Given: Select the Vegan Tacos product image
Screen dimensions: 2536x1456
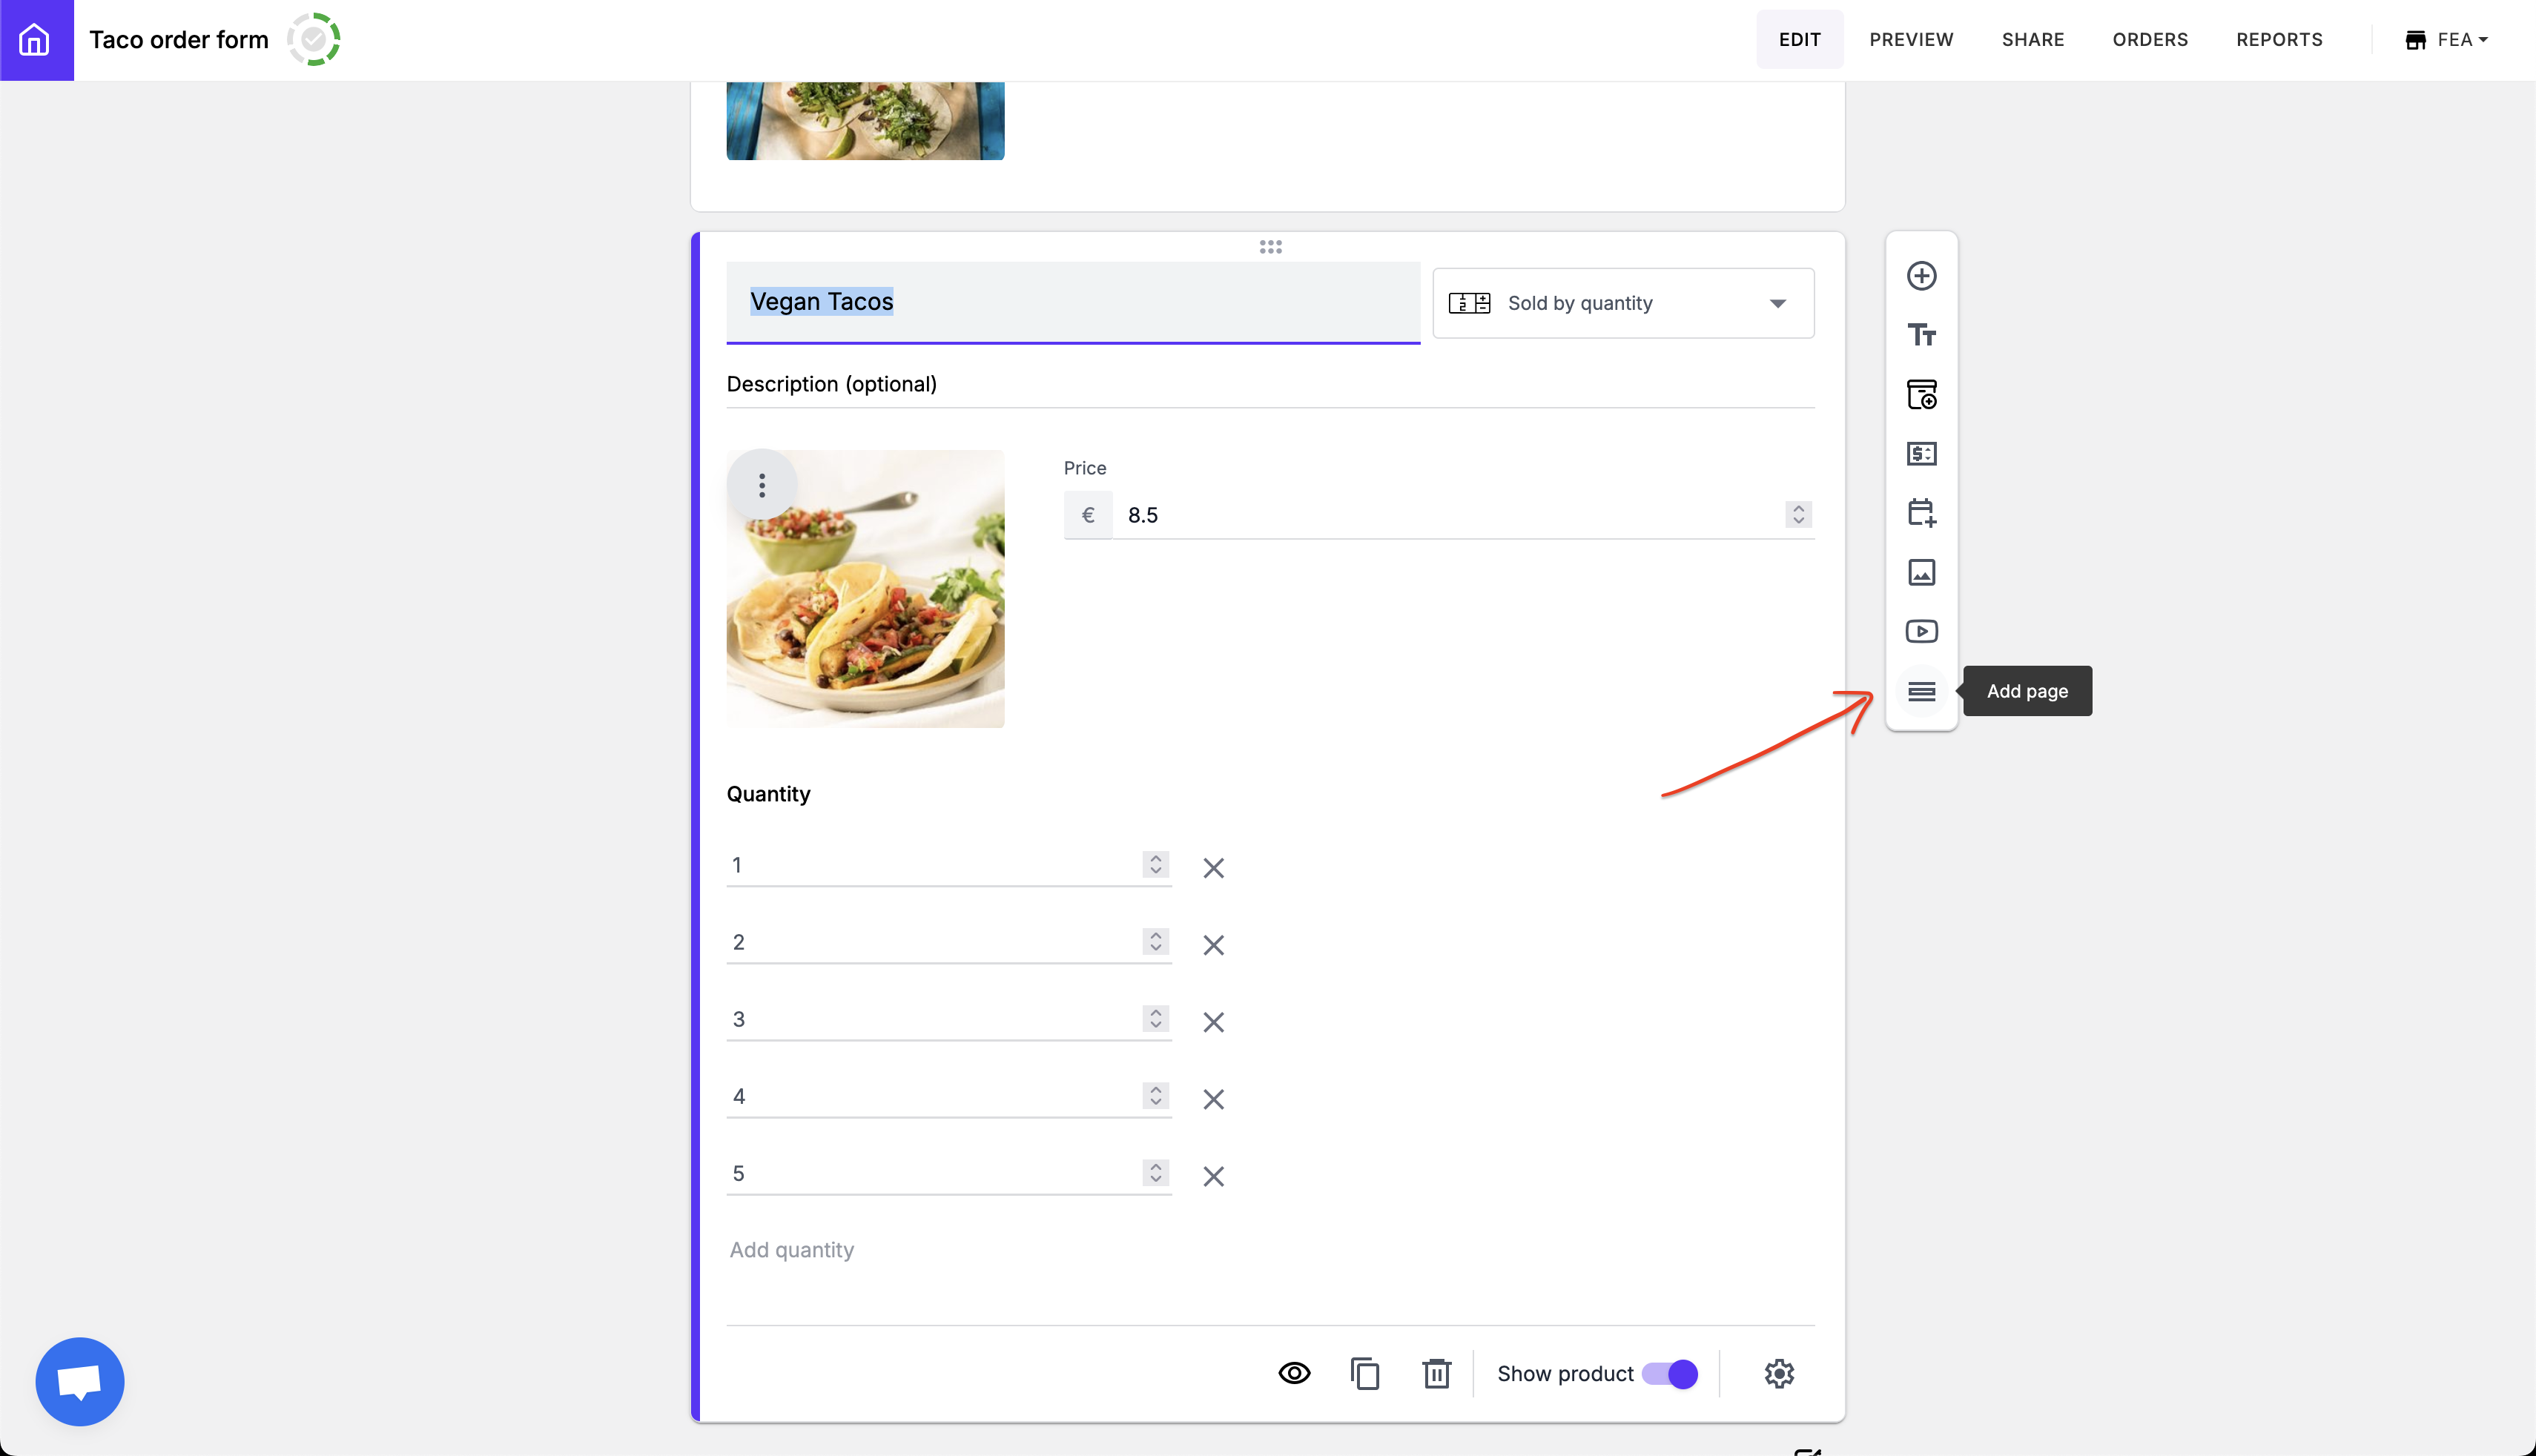Looking at the screenshot, I should pos(866,589).
